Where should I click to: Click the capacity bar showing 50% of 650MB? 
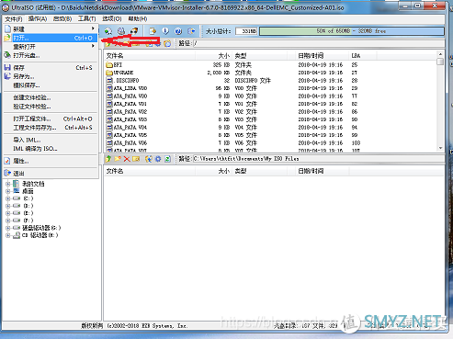click(x=352, y=31)
